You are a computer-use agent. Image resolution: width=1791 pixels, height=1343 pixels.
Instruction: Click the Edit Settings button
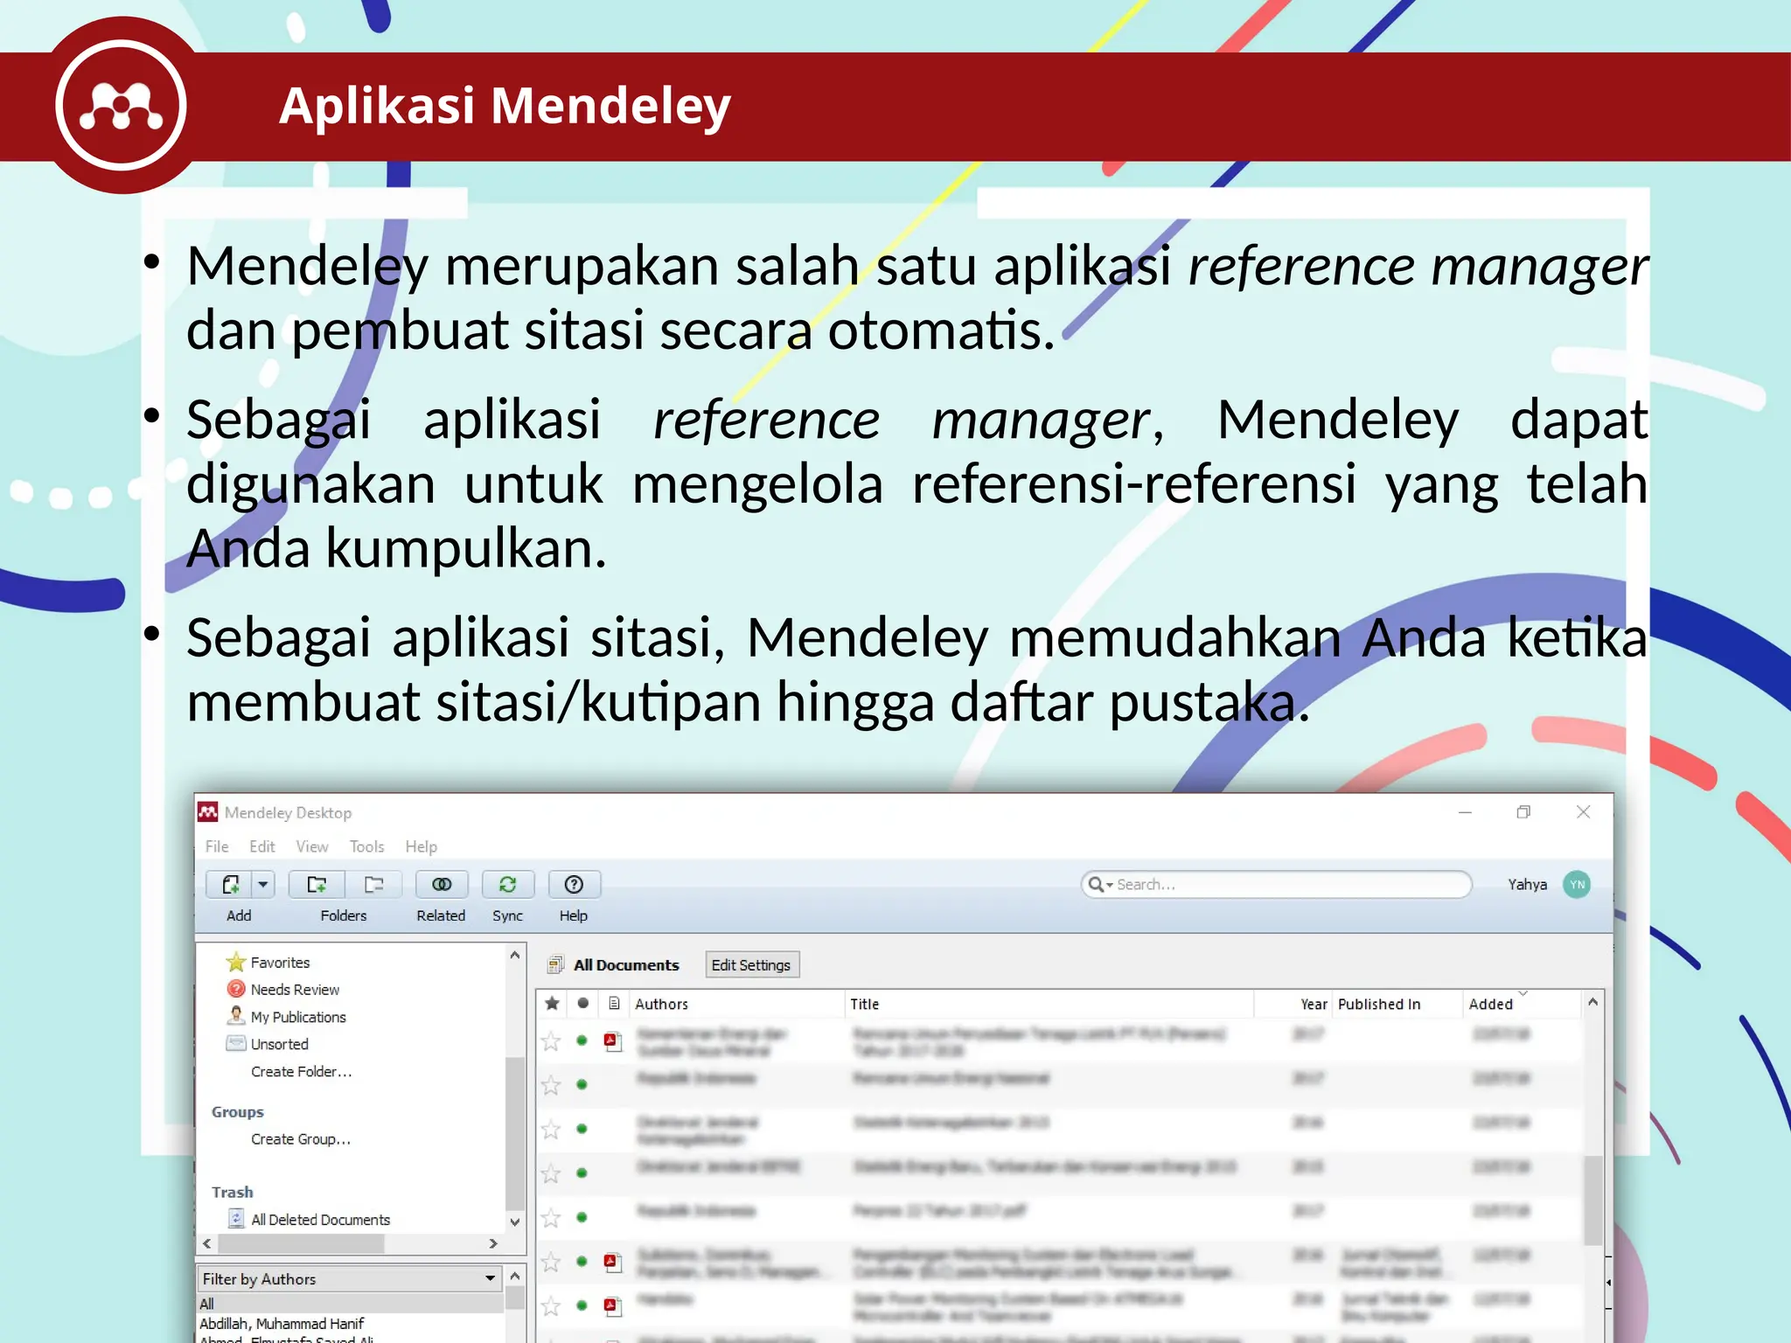click(x=750, y=964)
